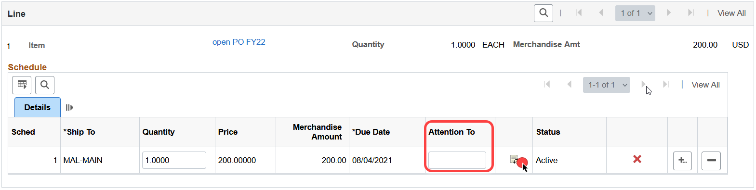Open the schedule details icon beside Attention To

click(x=514, y=159)
